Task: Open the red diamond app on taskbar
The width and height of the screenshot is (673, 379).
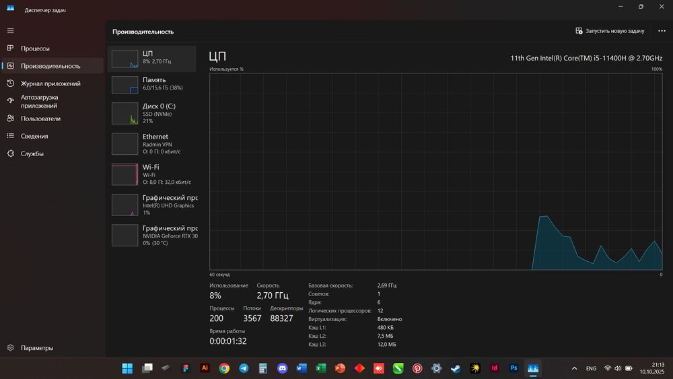Action: coord(359,368)
